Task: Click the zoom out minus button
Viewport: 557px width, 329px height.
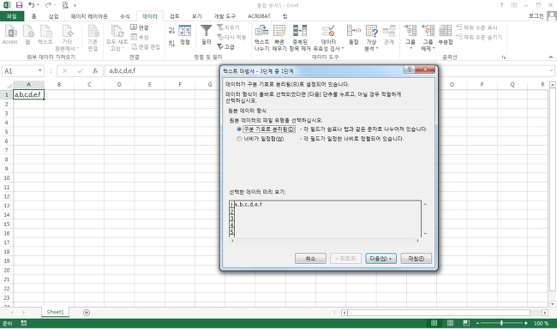Action: 478,323
